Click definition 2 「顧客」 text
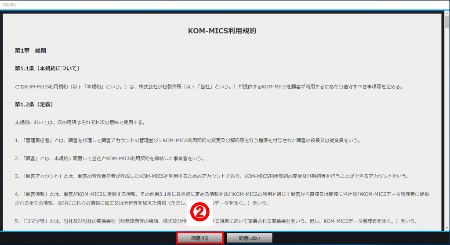Image resolution: width=450 pixels, height=245 pixels. click(109, 159)
